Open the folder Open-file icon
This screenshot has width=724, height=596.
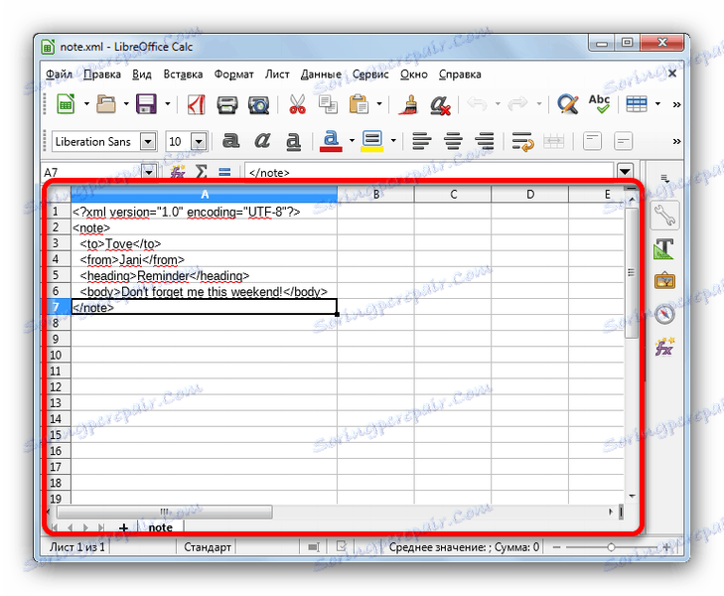click(106, 104)
